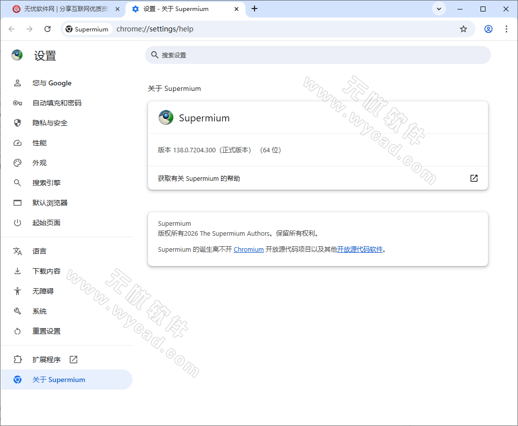Open the three-dot browser menu
This screenshot has height=426, width=518.
(x=507, y=29)
